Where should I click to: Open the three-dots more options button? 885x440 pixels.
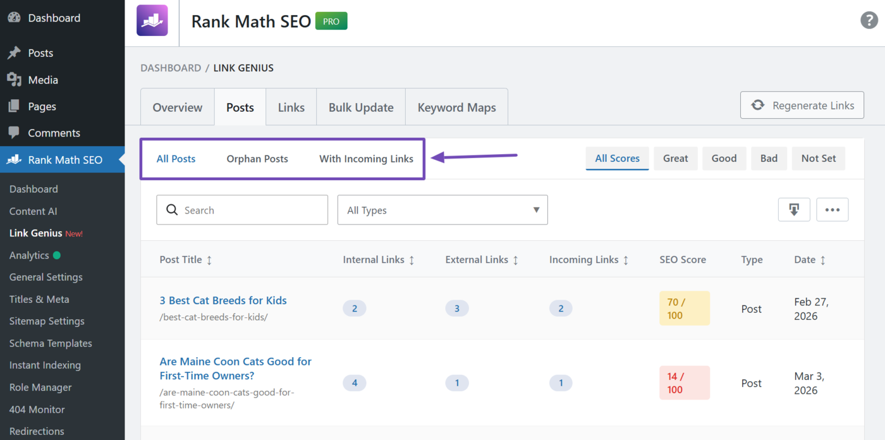click(833, 210)
